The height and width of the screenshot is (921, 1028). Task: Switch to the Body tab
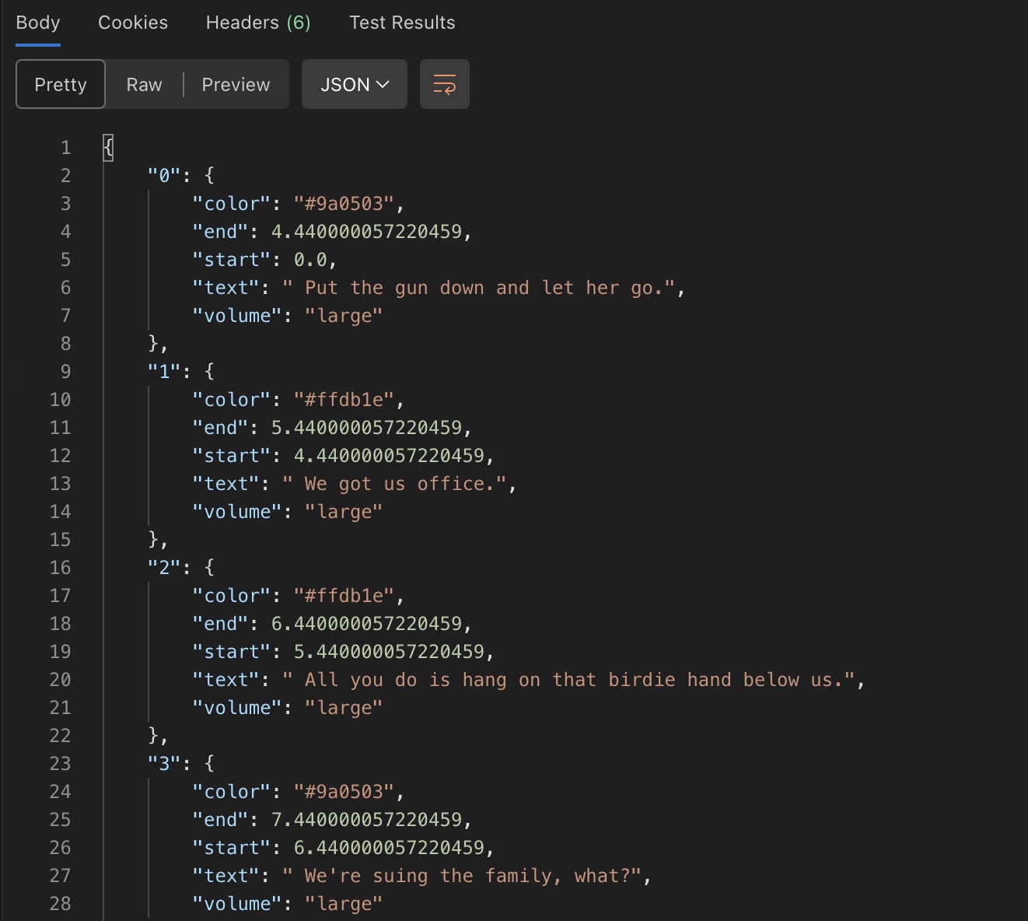click(38, 23)
